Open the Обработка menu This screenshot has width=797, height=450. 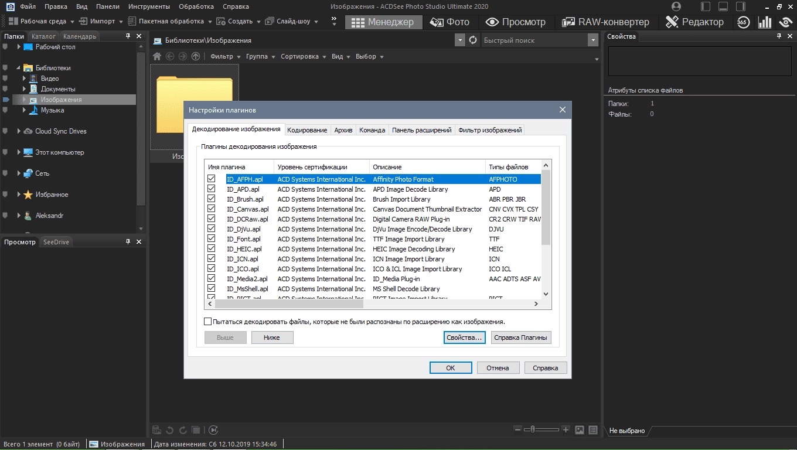pyautogui.click(x=197, y=6)
